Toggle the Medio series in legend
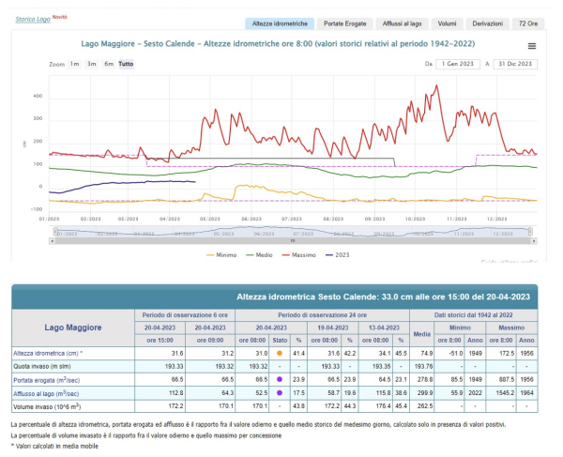This screenshot has width=563, height=457. (x=263, y=253)
